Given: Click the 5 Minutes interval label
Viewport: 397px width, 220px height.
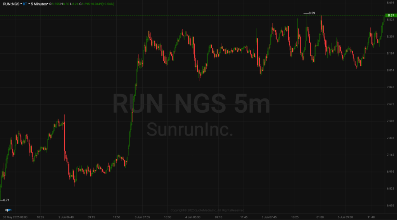Looking at the screenshot, I should click(x=39, y=4).
